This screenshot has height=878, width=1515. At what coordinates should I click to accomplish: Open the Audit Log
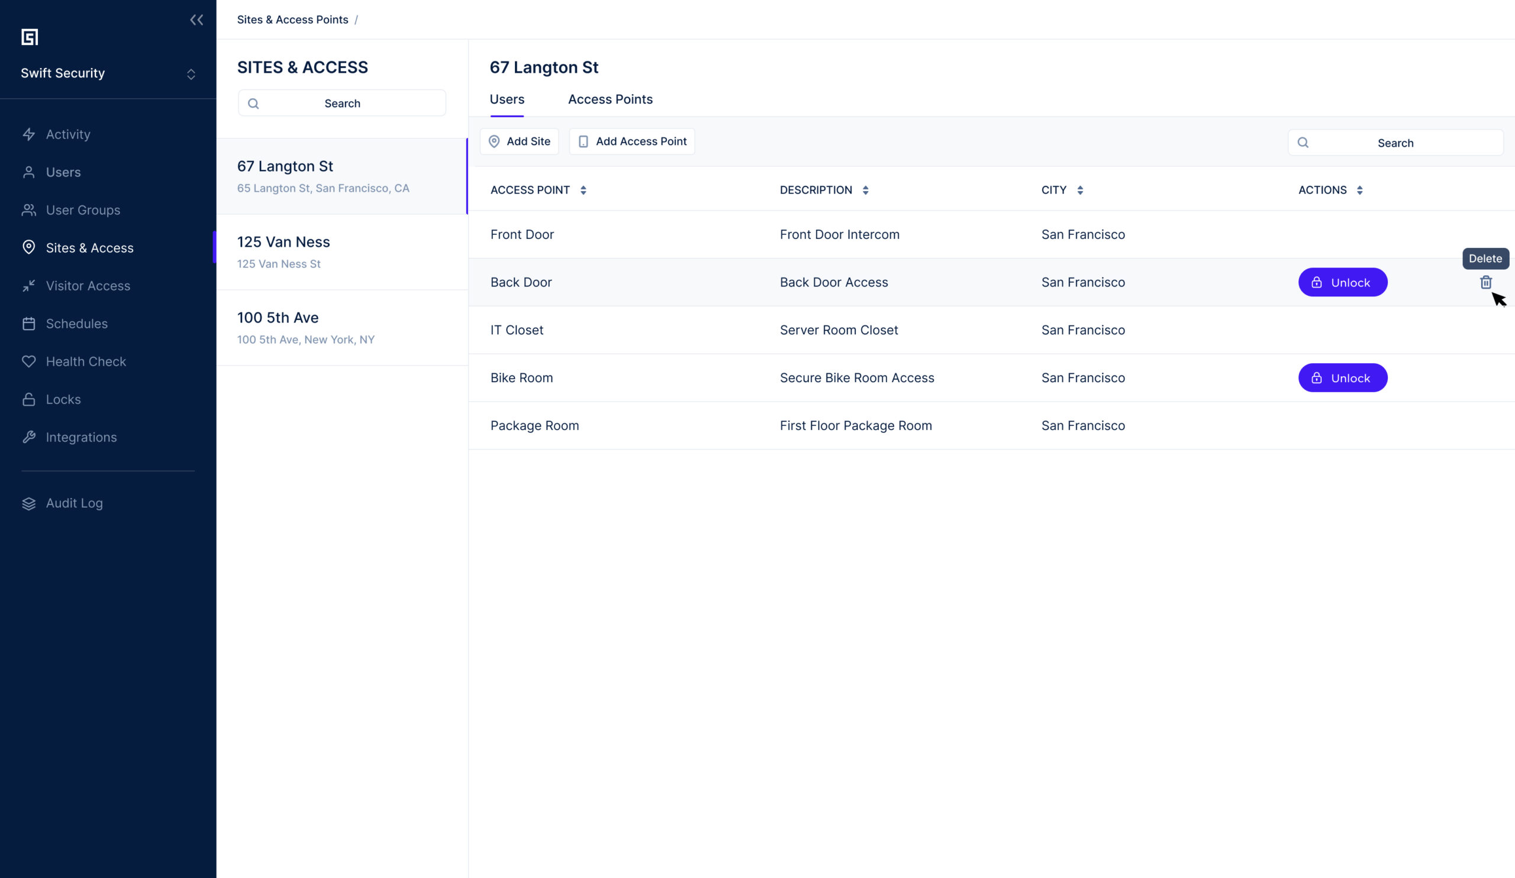coord(74,503)
